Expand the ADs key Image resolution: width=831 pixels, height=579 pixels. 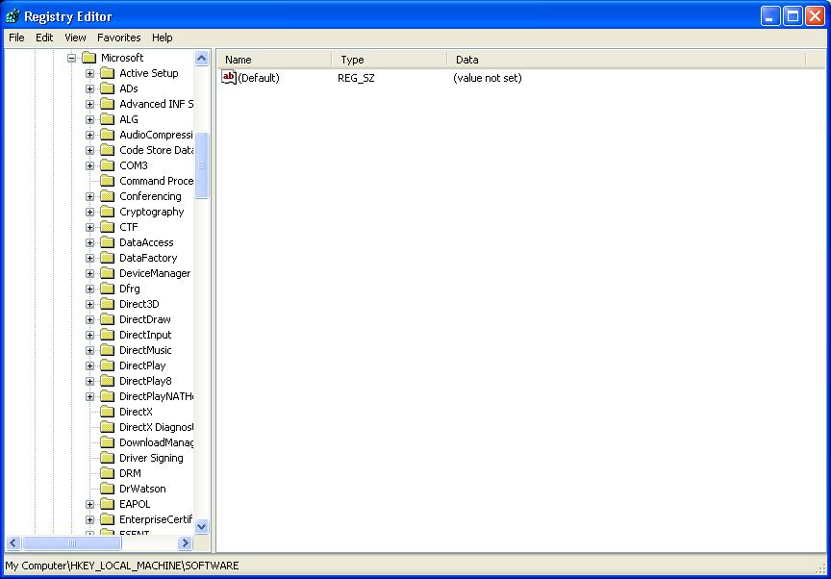coord(89,88)
